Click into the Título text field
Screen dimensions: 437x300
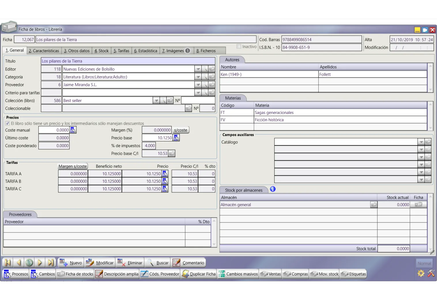(x=128, y=61)
